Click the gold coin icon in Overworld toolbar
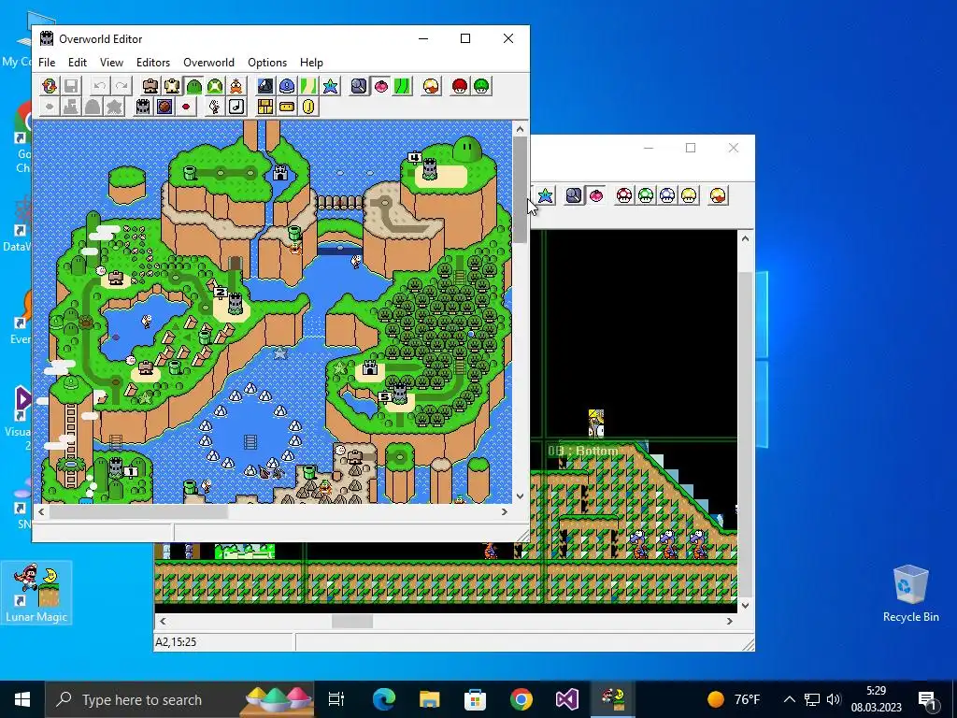957x718 pixels. point(308,107)
